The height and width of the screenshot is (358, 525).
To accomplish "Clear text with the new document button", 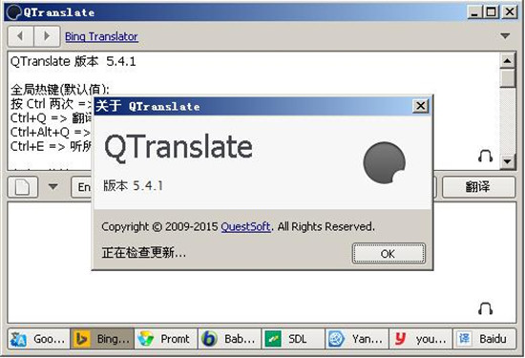I will (23, 187).
